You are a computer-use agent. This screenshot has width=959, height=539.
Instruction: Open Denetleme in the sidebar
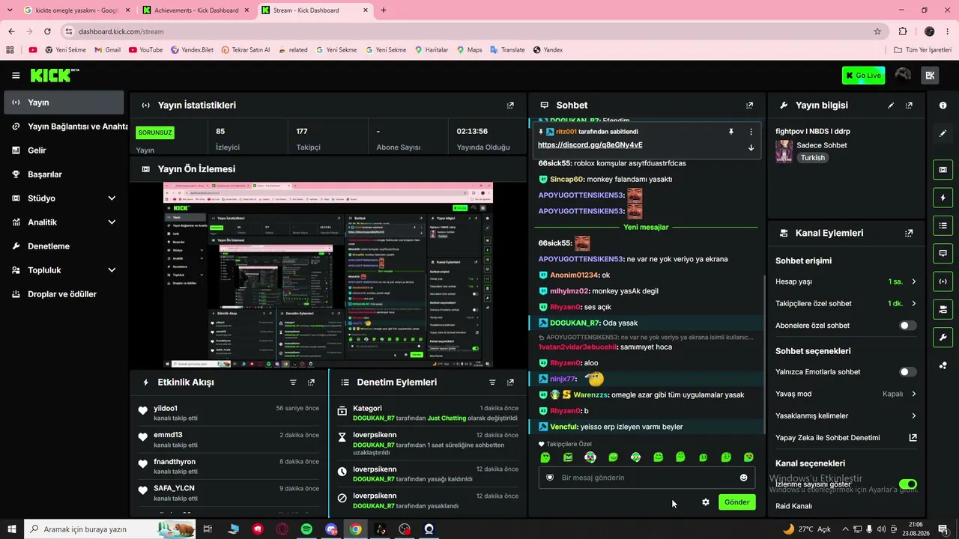[64, 246]
